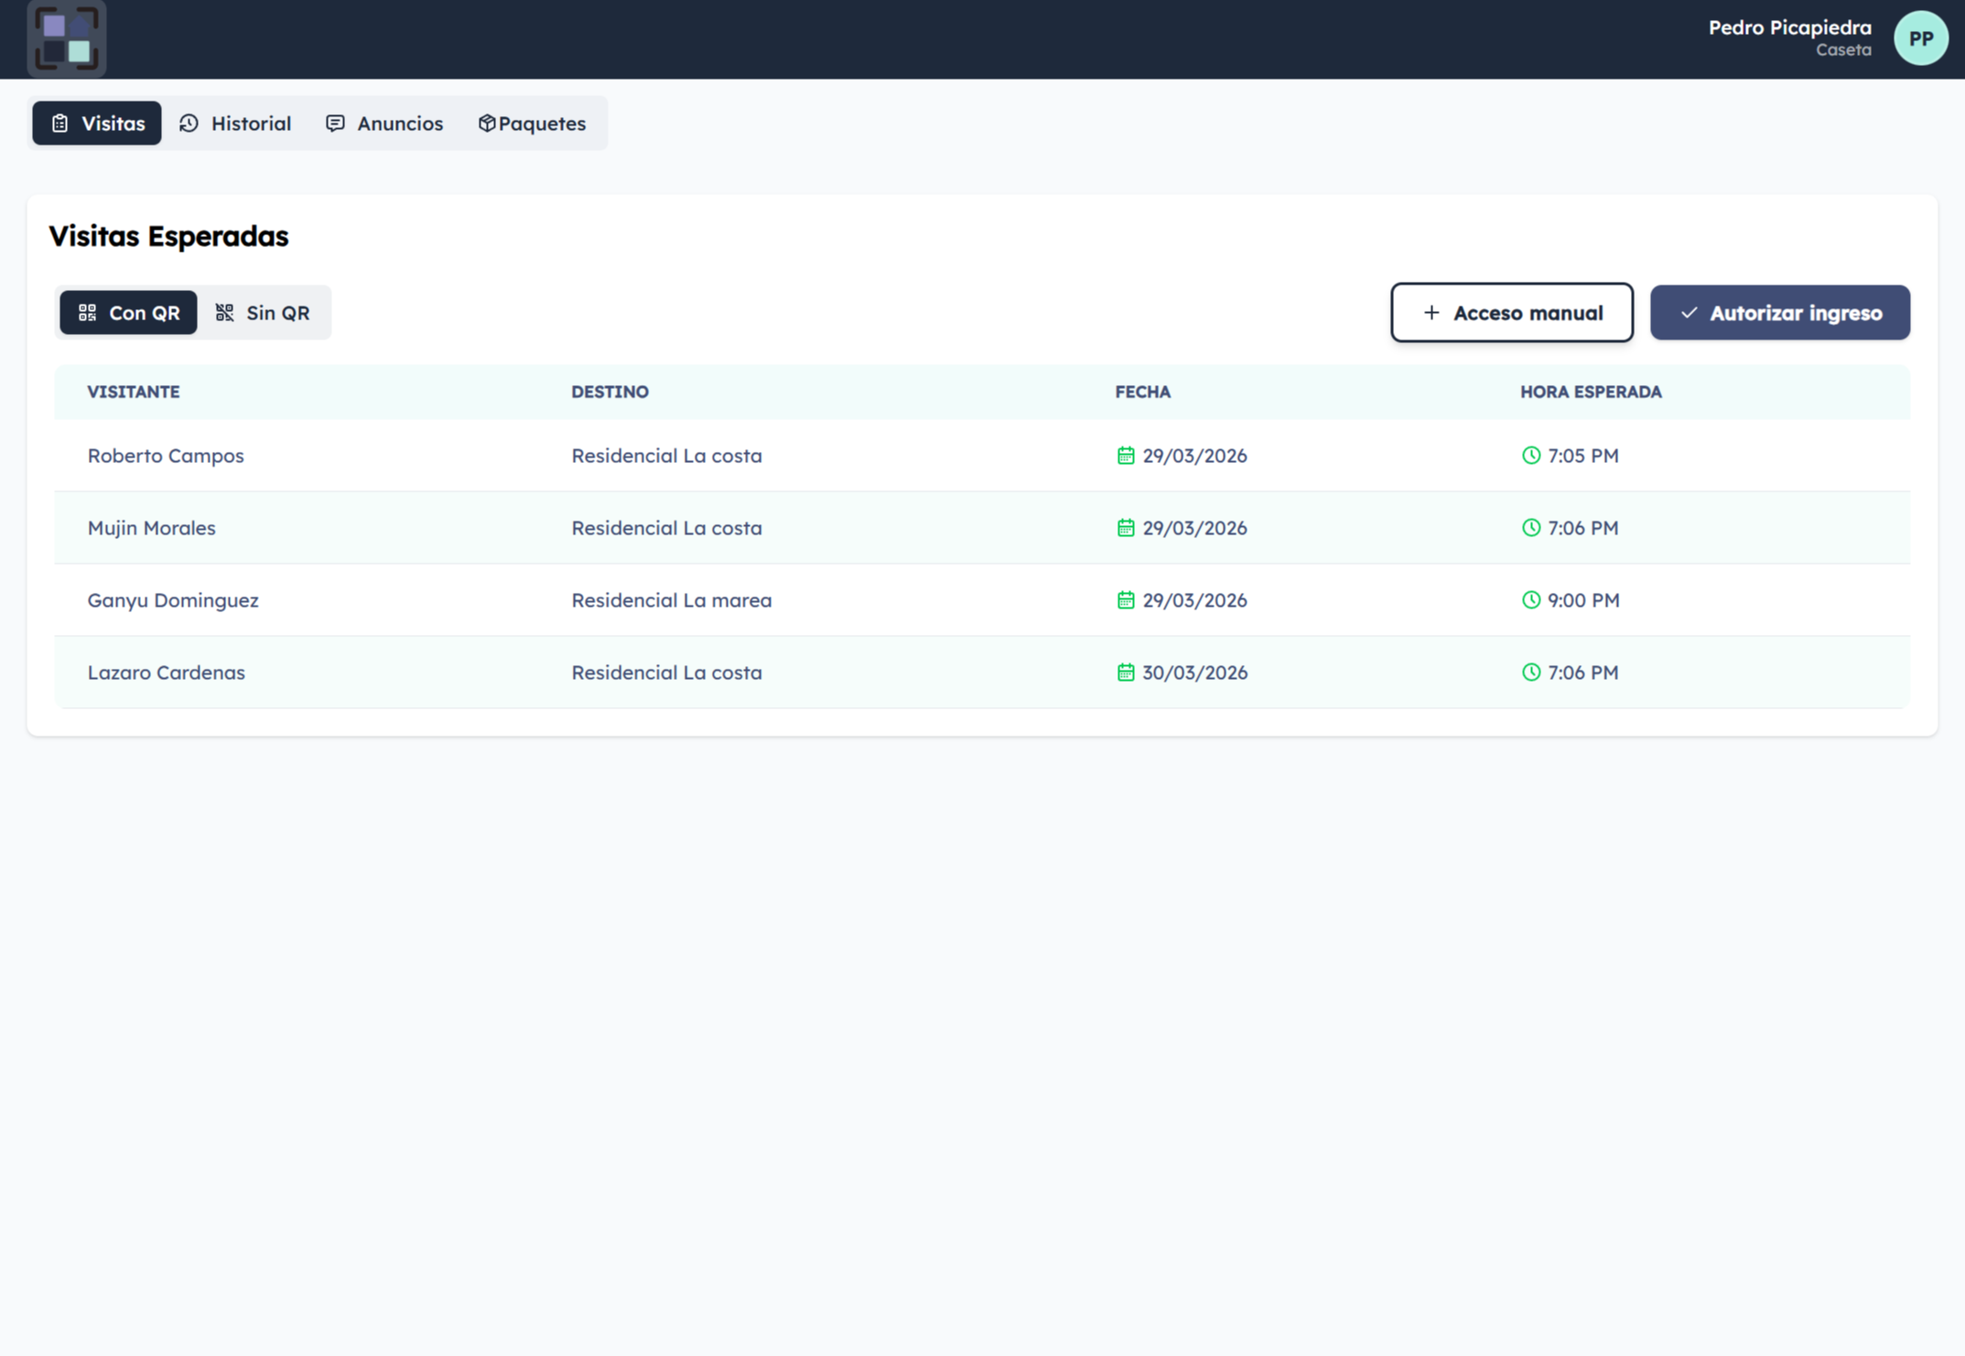Open the Visitas tab

[x=97, y=124]
